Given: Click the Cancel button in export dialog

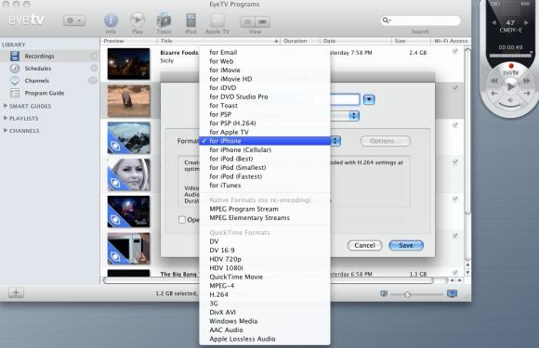Looking at the screenshot, I should tap(364, 245).
